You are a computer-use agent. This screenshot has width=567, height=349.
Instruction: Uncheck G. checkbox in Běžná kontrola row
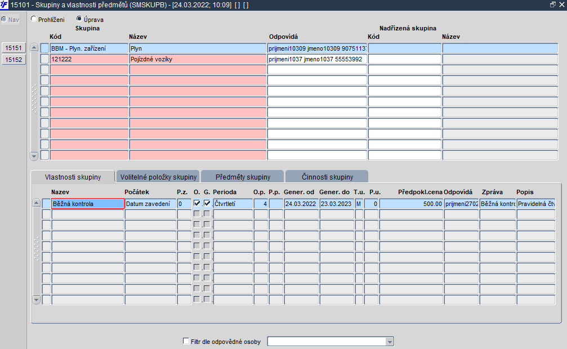(x=207, y=203)
